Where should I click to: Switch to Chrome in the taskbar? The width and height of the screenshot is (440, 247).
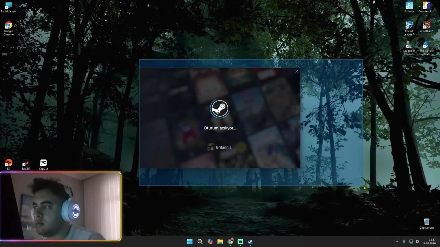point(230,242)
